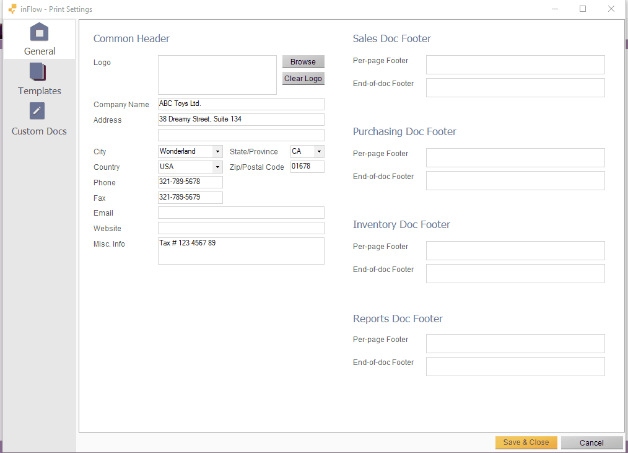Image resolution: width=628 pixels, height=453 pixels.
Task: Click the Clear Logo button
Action: [303, 79]
